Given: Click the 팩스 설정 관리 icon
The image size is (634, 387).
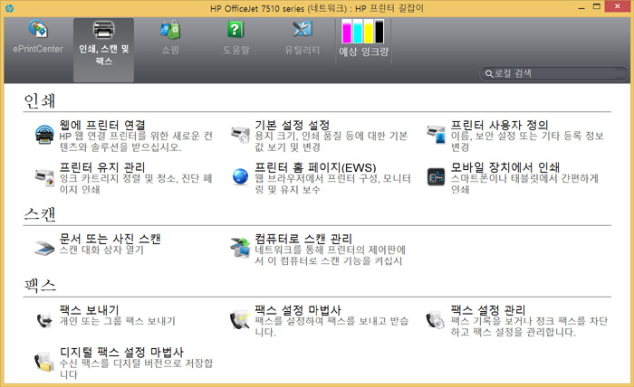Looking at the screenshot, I should tap(436, 319).
